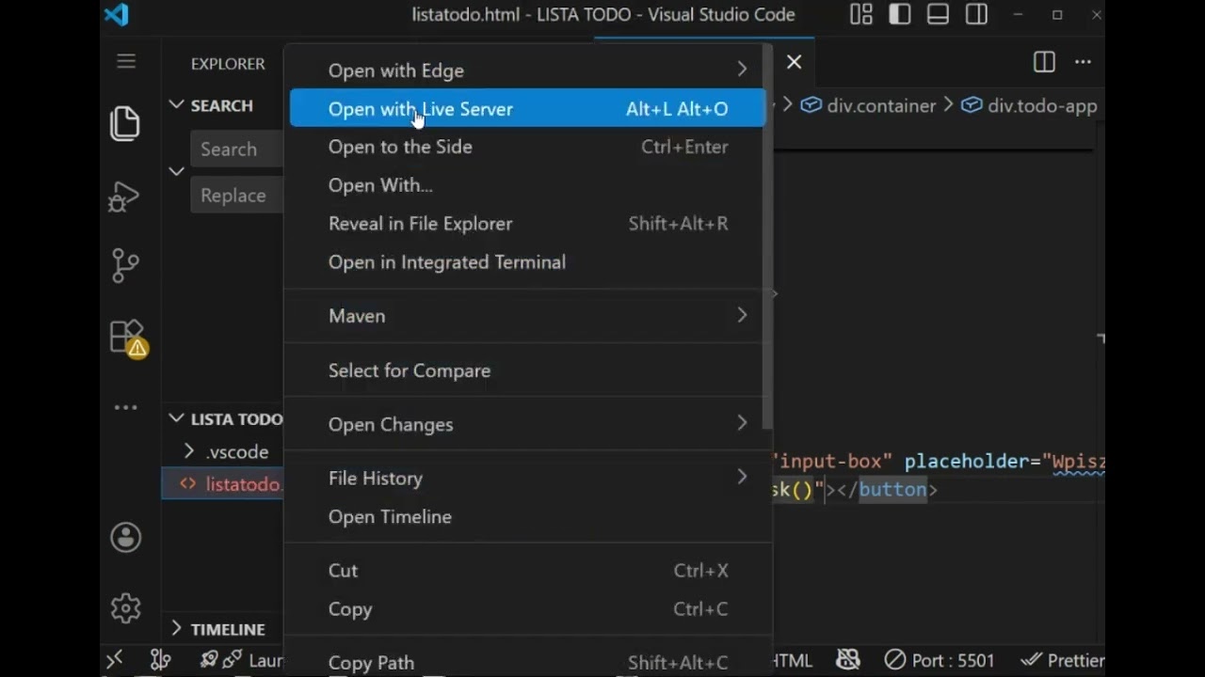Expand Open Changes submenu arrow
This screenshot has height=677, width=1205.
coord(742,424)
